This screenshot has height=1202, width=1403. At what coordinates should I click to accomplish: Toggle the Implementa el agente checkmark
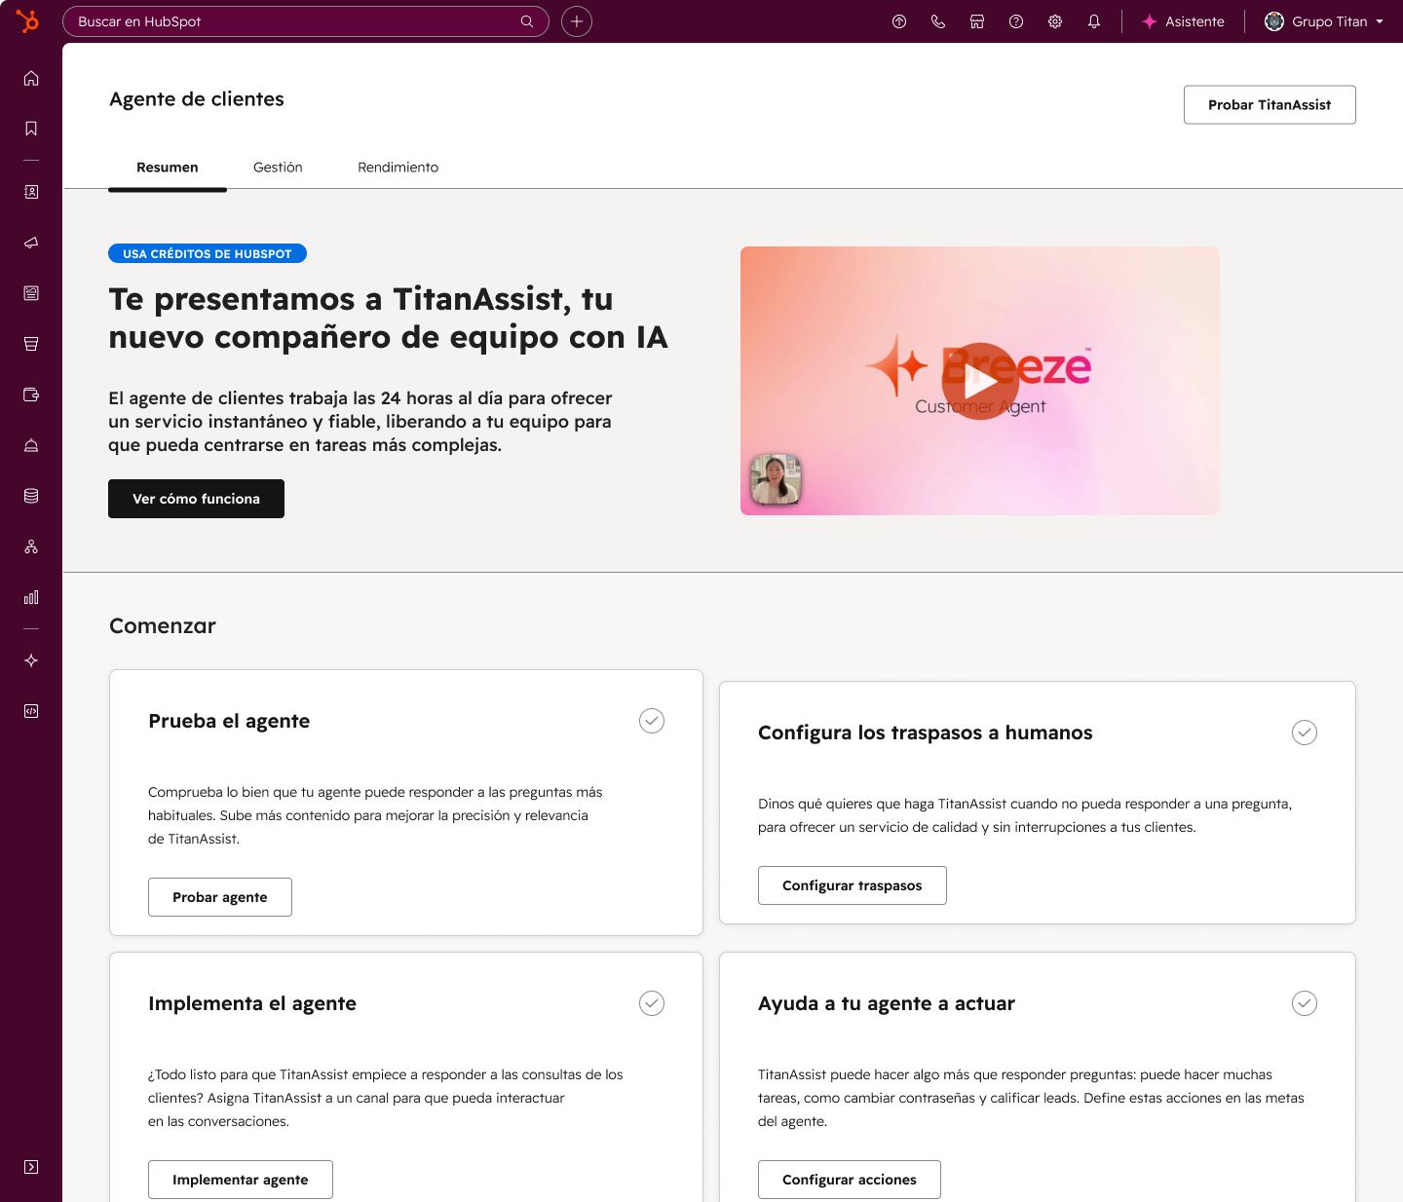click(652, 1003)
